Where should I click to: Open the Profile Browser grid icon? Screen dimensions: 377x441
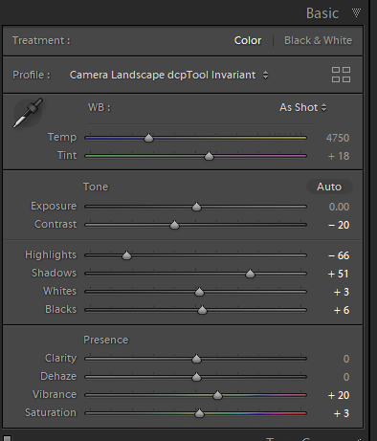point(341,75)
